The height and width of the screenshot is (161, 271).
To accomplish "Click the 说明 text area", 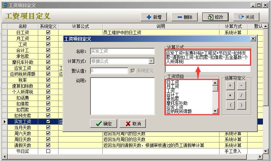I will [122, 96].
